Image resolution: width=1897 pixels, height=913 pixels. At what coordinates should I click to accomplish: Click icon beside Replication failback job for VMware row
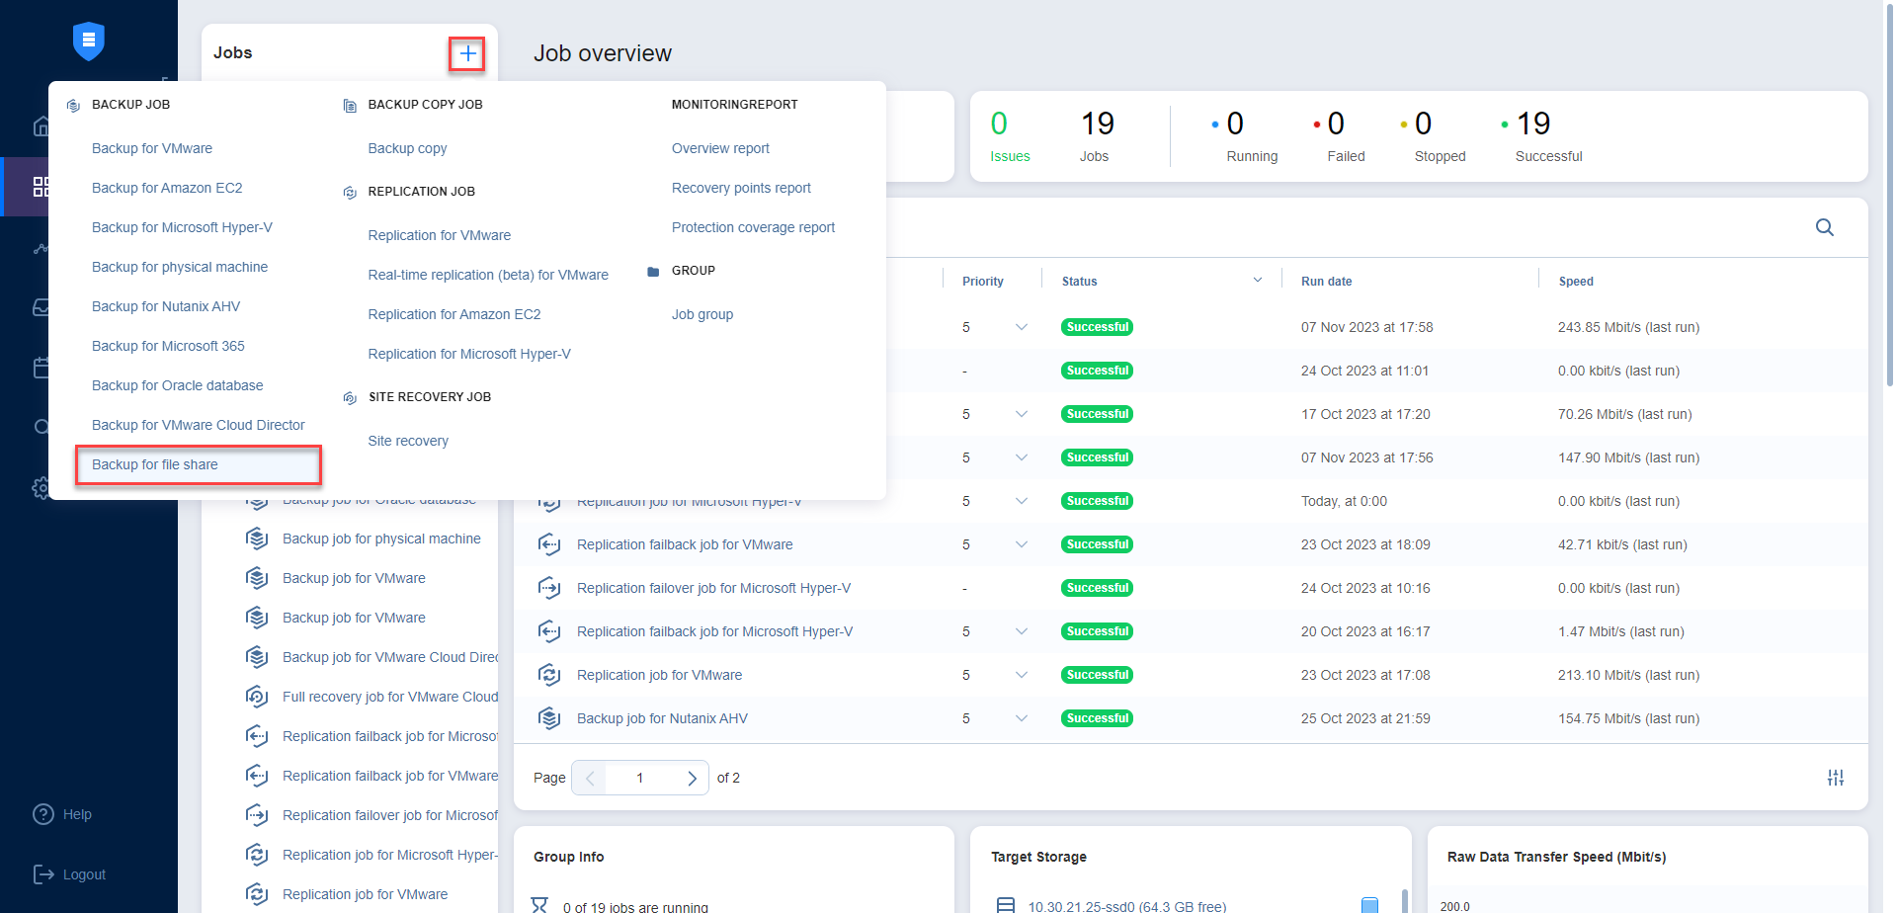point(549,544)
